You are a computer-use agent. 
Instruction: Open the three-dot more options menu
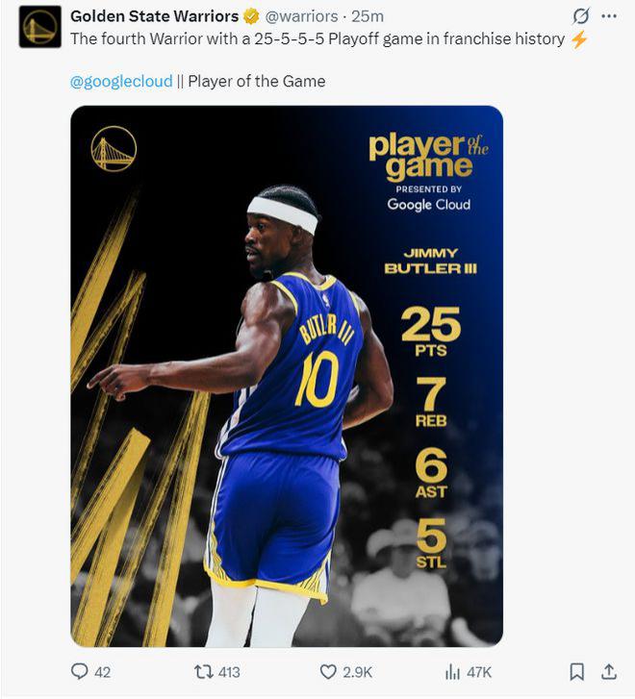click(x=609, y=16)
